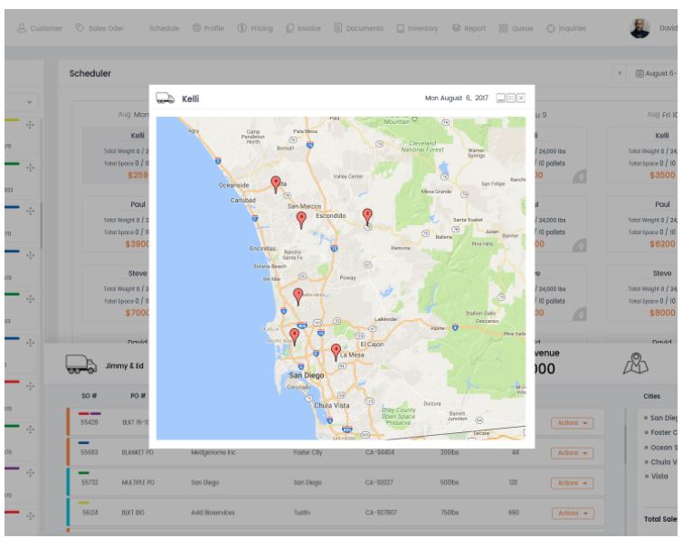Open the August date range picker

(655, 73)
